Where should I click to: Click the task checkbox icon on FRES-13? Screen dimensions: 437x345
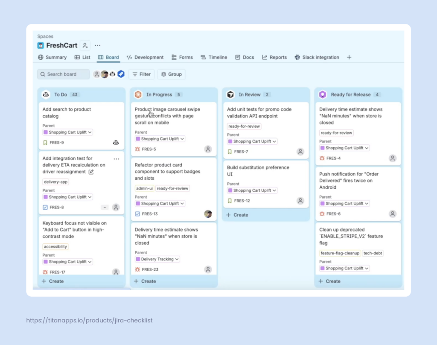[x=137, y=214]
